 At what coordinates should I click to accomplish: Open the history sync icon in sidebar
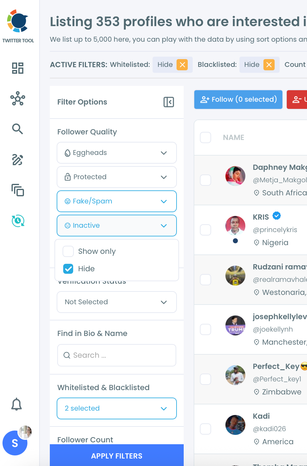(18, 221)
